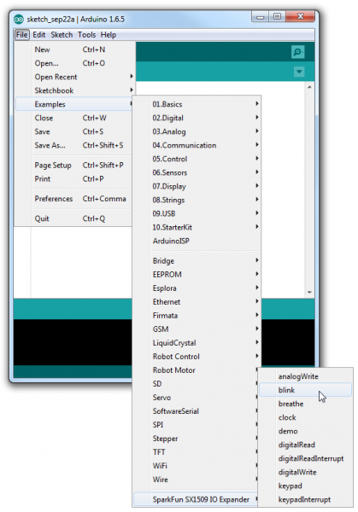Open Wire library examples

tap(196, 480)
